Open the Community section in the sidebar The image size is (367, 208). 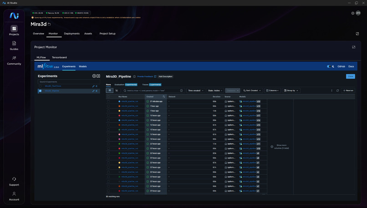[14, 61]
